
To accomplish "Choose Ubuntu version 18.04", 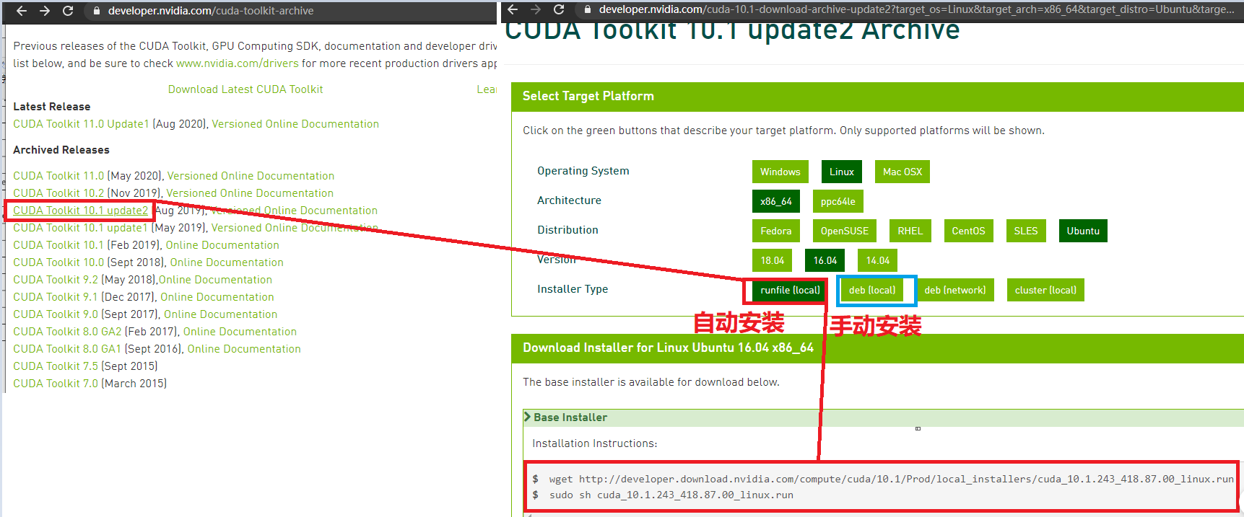I will tap(772, 260).
